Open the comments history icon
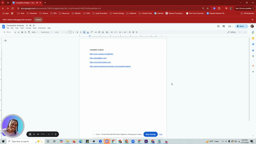 [x=224, y=26]
